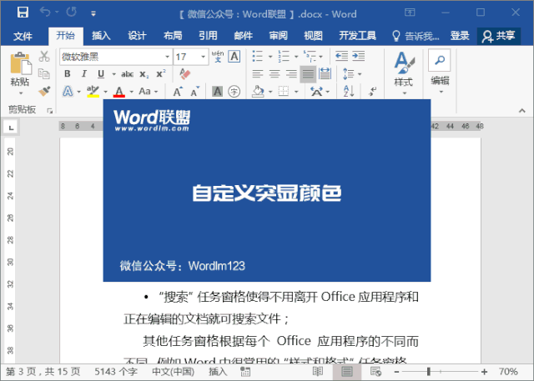Open the font size 17 dropdown
Screen dimensions: 534x381
(203, 57)
